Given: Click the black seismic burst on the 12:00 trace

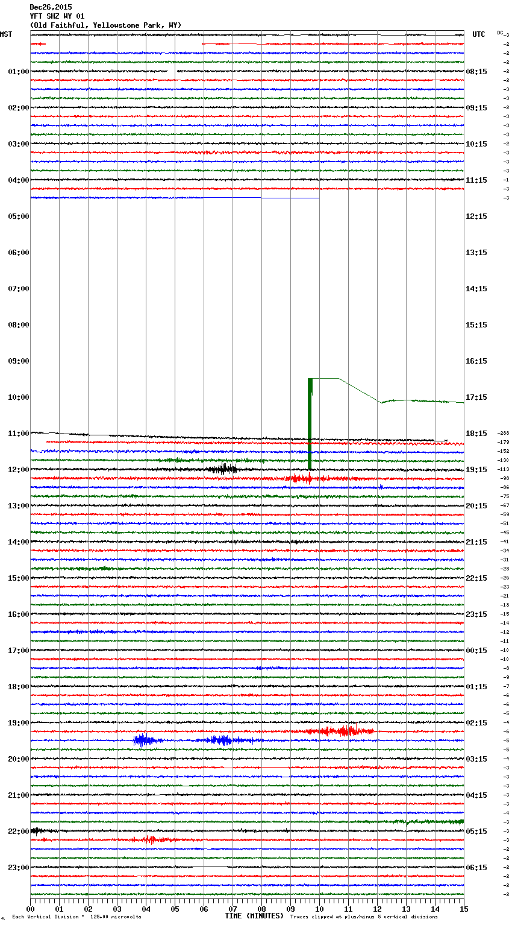Looking at the screenshot, I should 222,469.
